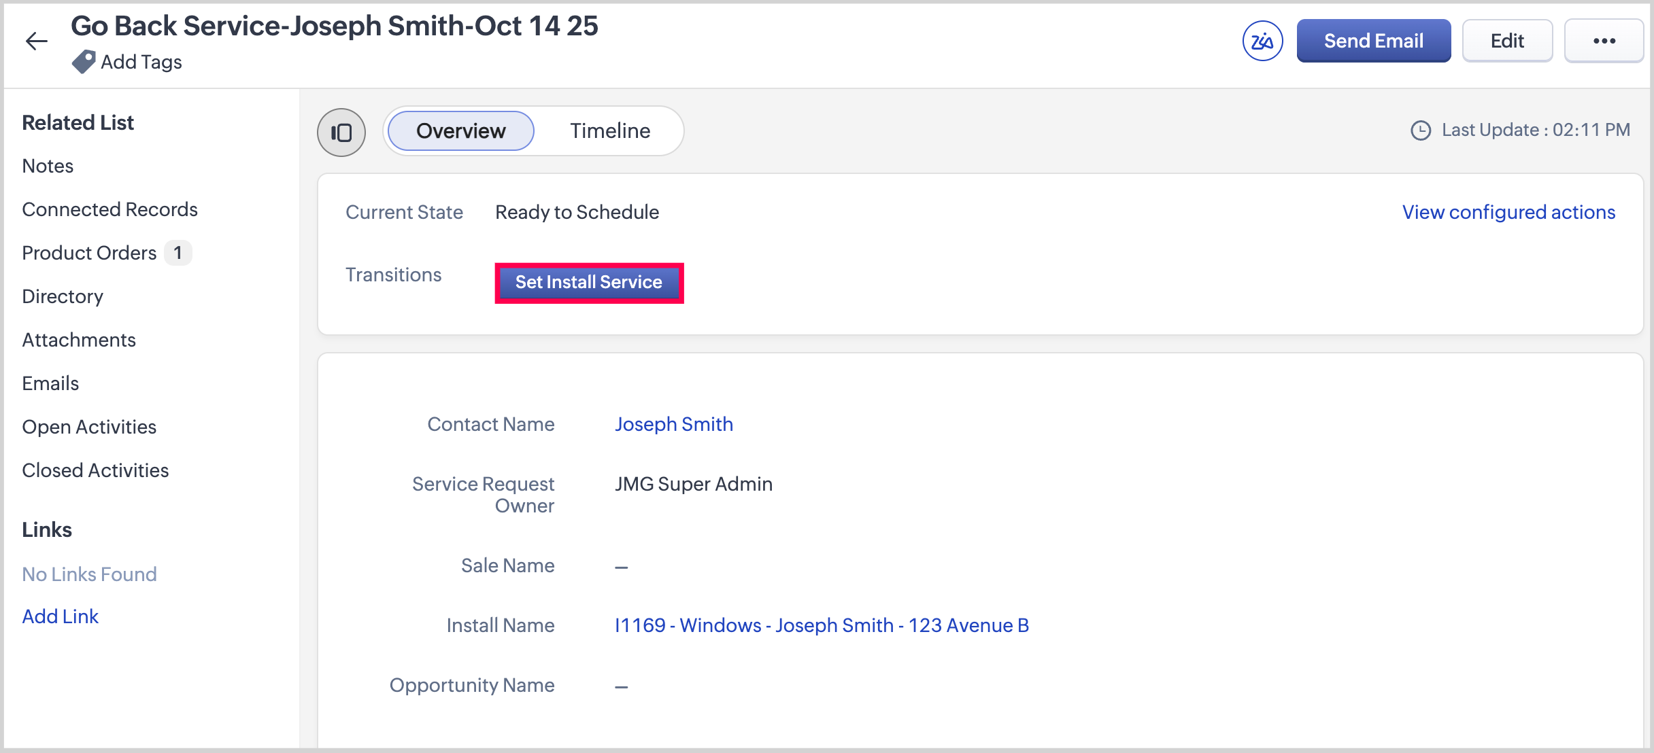
Task: Toggle the related list sidebar panel icon
Action: (341, 132)
